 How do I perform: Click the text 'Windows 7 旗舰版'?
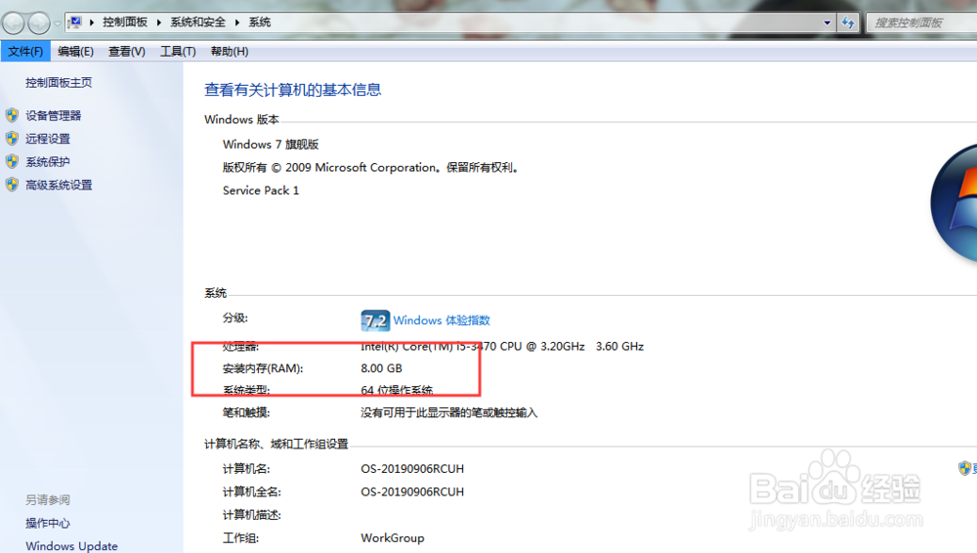pyautogui.click(x=271, y=144)
